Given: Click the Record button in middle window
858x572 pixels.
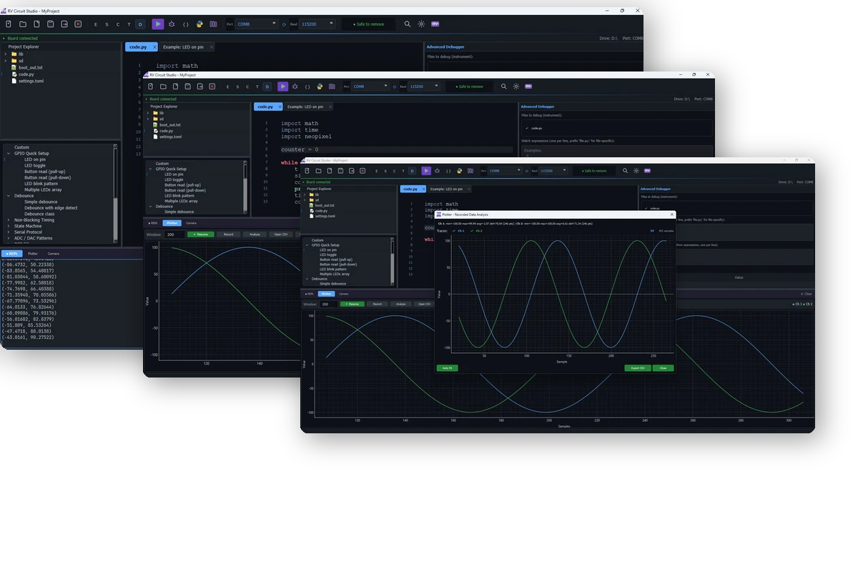Looking at the screenshot, I should tap(228, 235).
